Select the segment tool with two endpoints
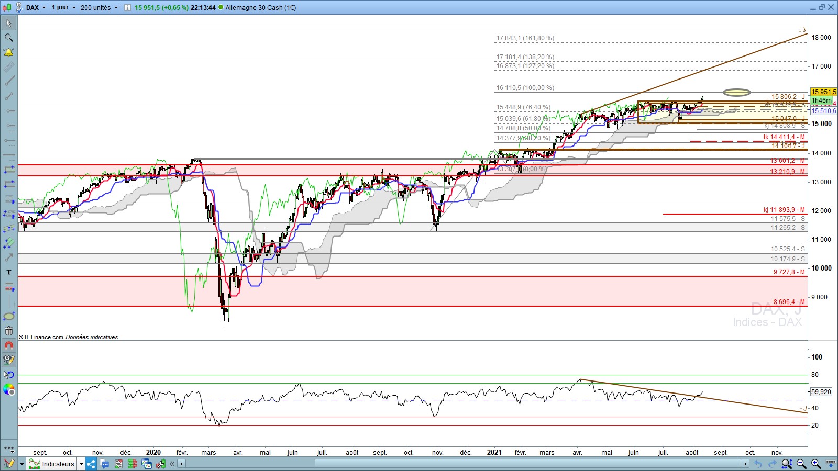The image size is (838, 471). (9, 96)
